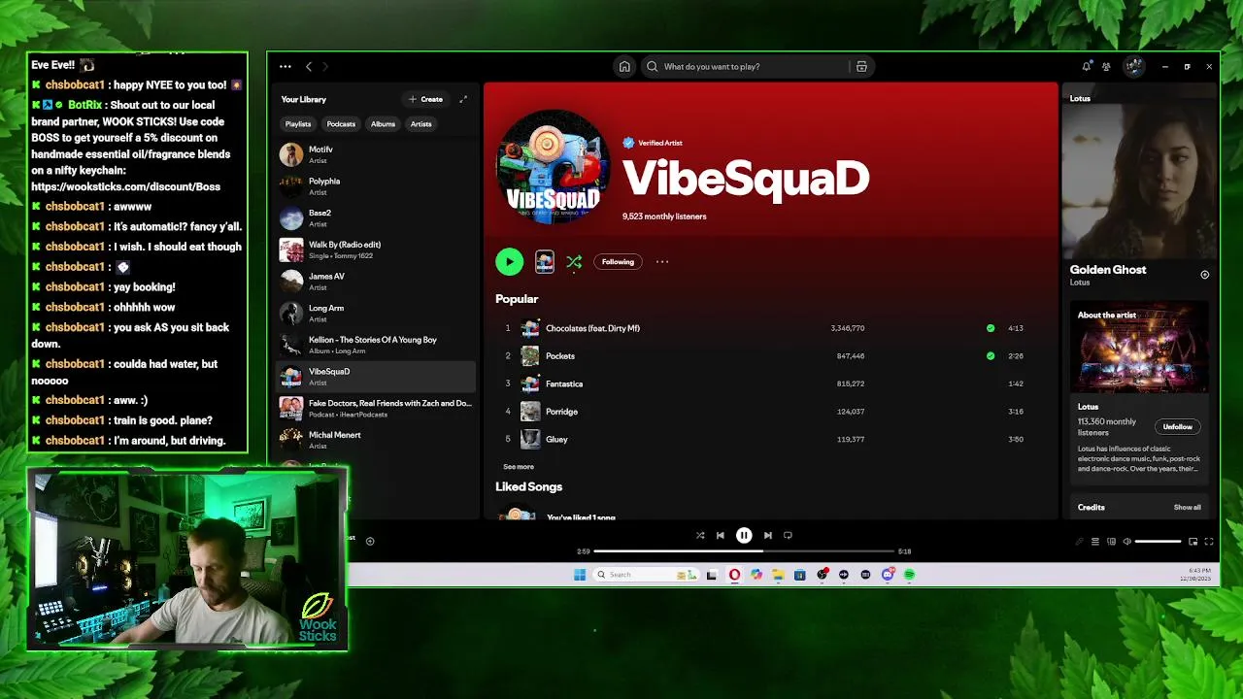Click the 9,523 monthly listeners text
1243x699 pixels.
(x=664, y=216)
